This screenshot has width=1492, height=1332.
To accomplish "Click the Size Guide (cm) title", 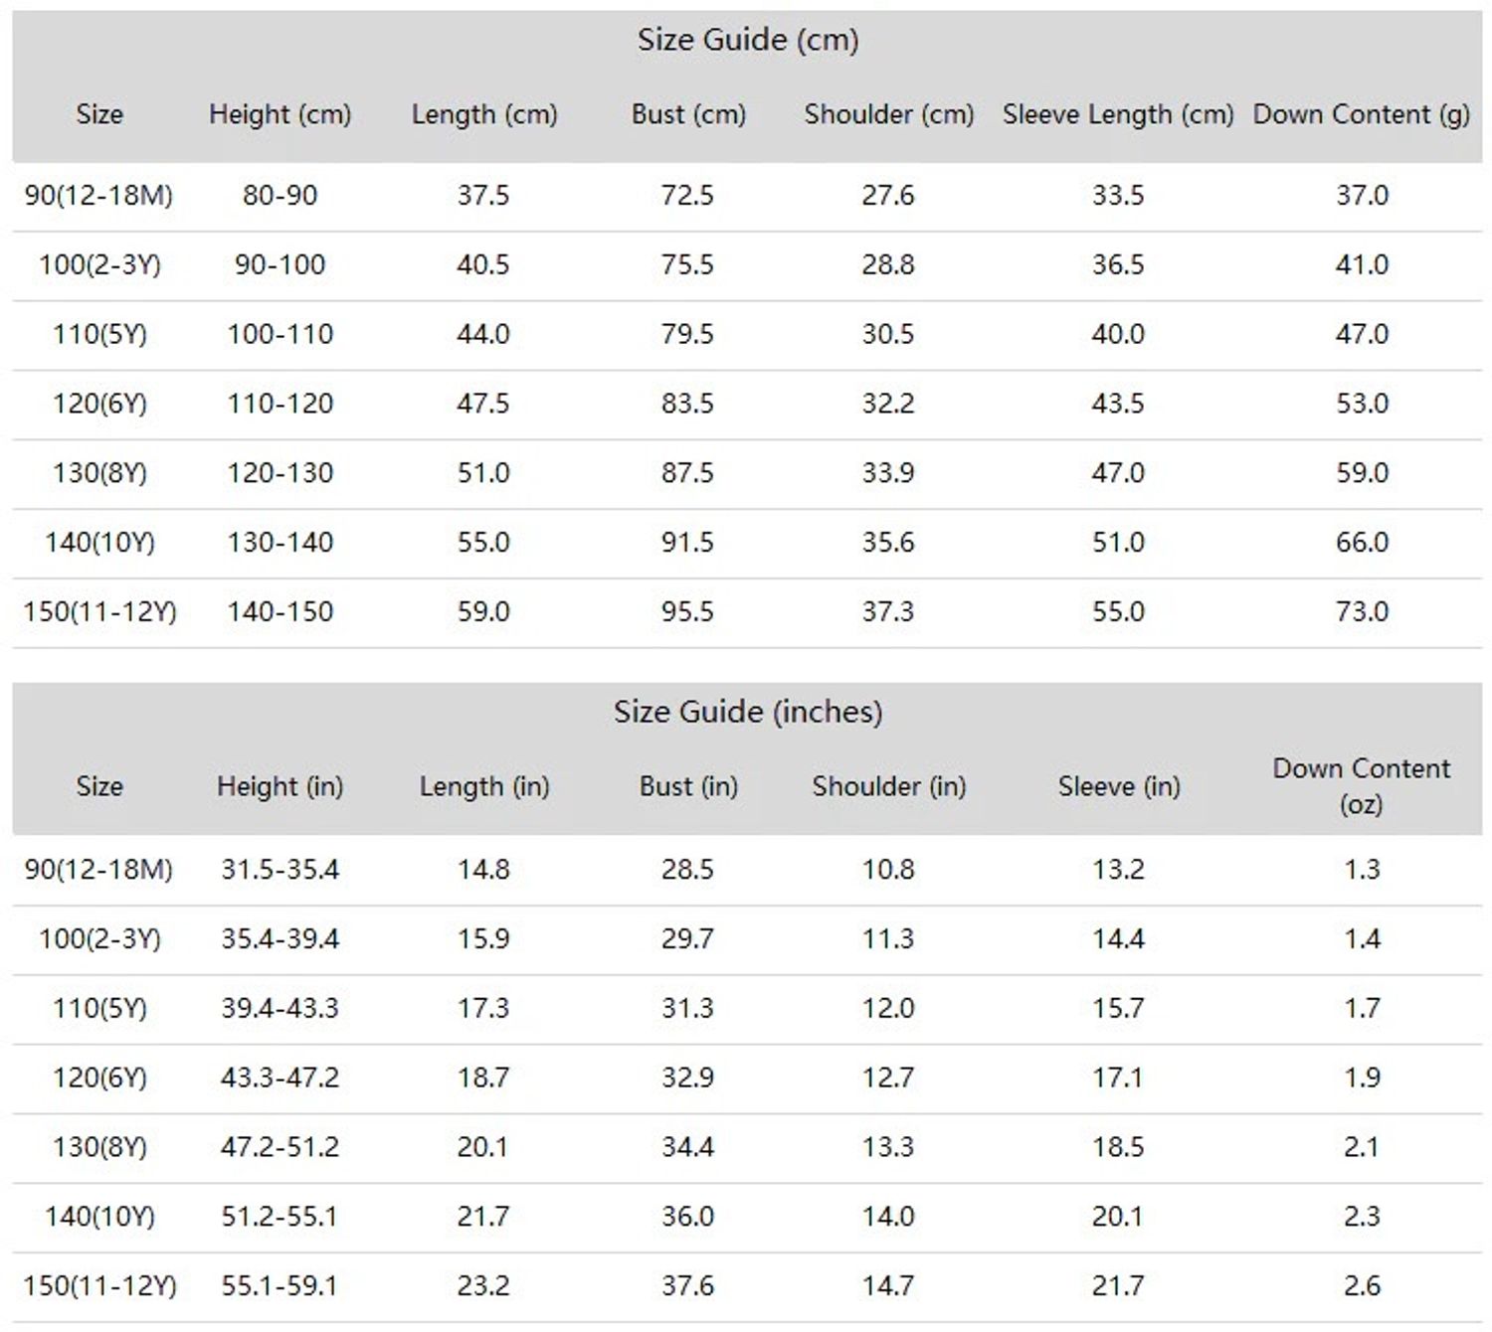I will pyautogui.click(x=747, y=40).
